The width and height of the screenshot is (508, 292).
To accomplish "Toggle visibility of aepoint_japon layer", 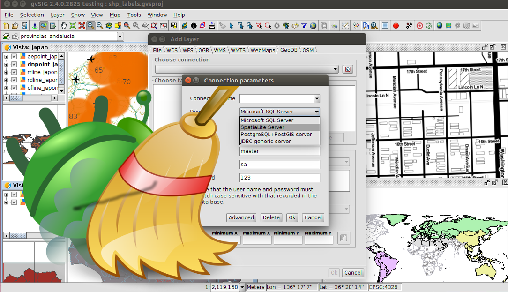I will pos(14,57).
